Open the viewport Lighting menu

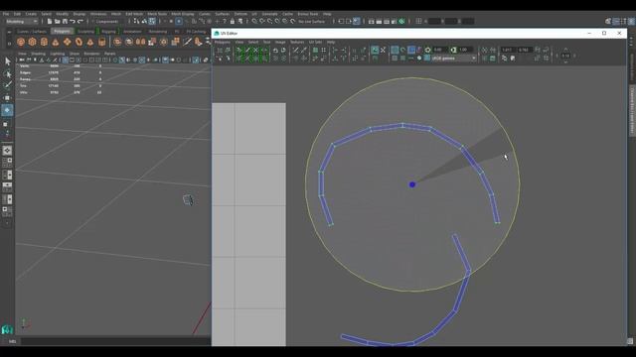(x=58, y=54)
